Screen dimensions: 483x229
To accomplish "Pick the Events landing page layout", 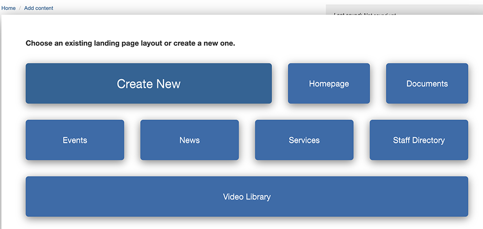I will 75,140.
